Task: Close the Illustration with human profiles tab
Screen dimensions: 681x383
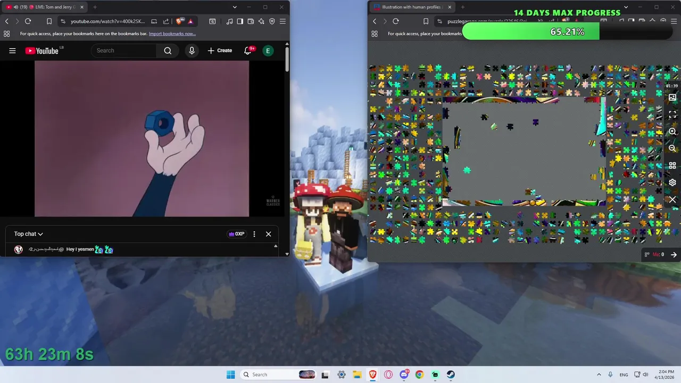Action: [x=450, y=7]
